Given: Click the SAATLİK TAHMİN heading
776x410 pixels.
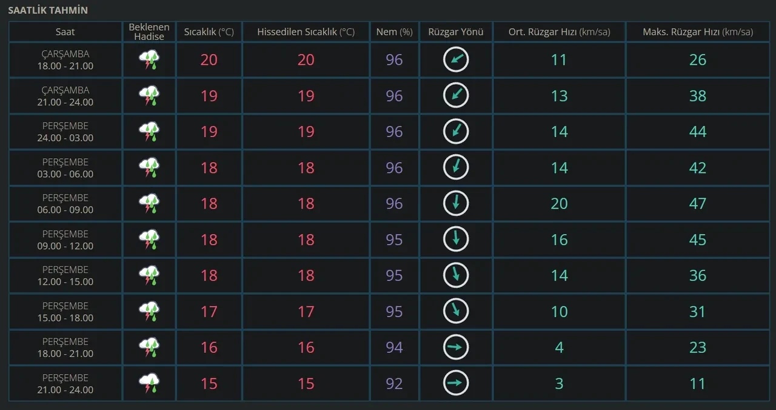Looking at the screenshot, I should (x=47, y=10).
